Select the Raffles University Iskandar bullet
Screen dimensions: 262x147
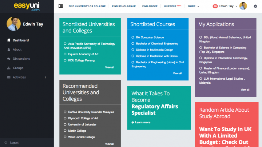(x=65, y=112)
